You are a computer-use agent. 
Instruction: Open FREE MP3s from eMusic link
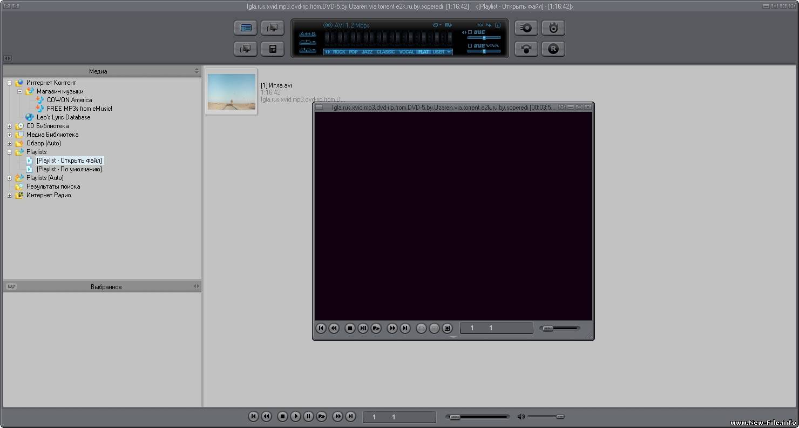coord(79,109)
